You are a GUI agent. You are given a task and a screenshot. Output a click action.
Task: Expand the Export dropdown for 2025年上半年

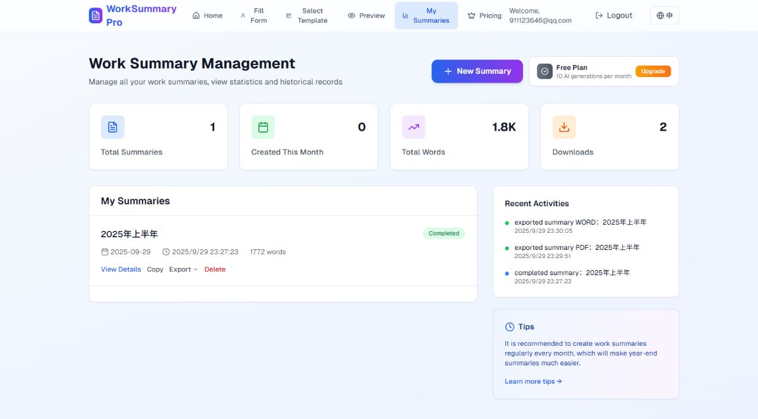(x=183, y=269)
